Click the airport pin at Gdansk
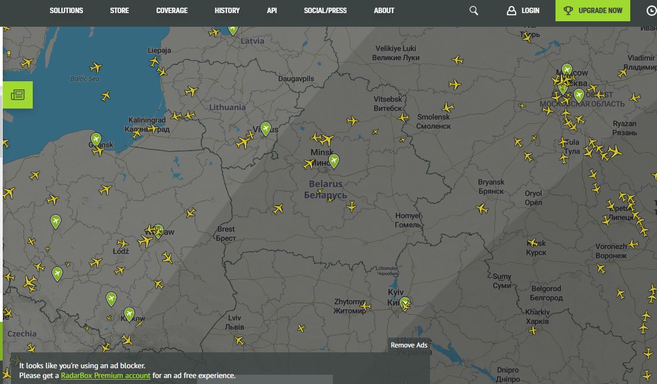The width and height of the screenshot is (657, 384). pos(96,139)
